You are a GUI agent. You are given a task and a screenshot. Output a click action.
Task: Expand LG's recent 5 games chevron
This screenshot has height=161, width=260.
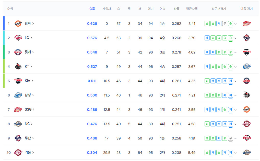click(x=235, y=38)
